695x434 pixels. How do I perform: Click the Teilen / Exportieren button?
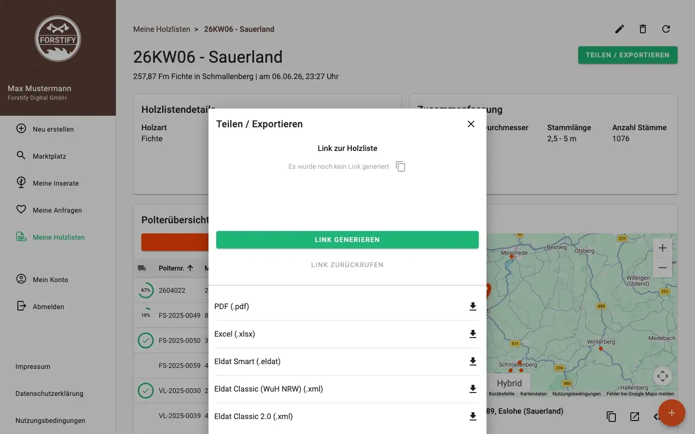pos(628,55)
